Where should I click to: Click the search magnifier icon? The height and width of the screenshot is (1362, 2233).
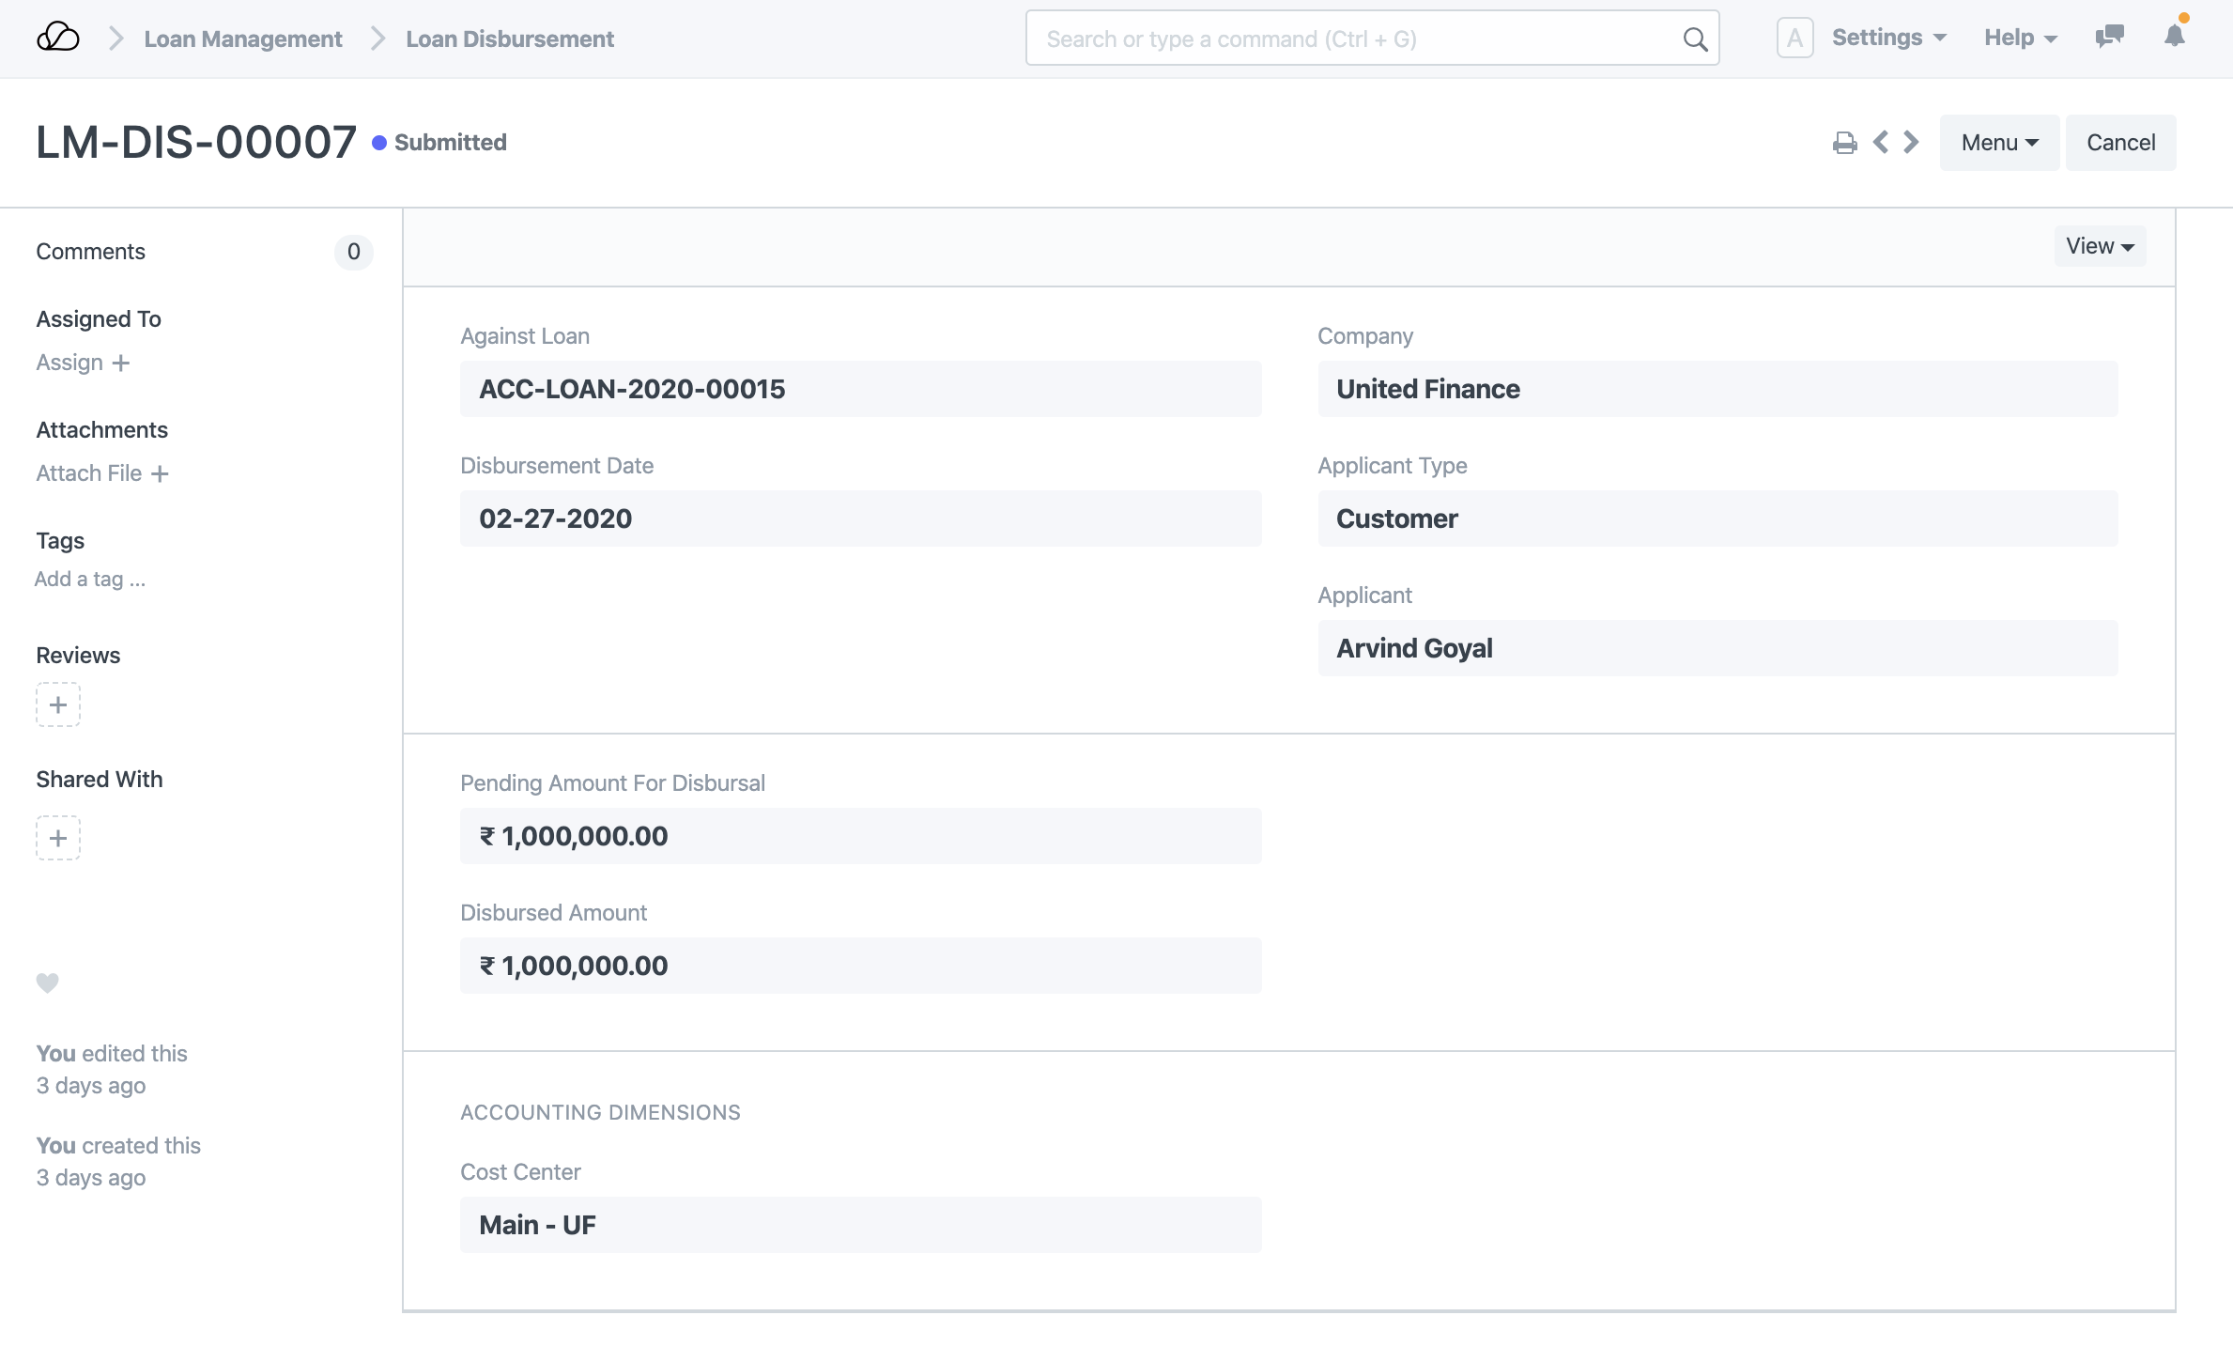coord(1695,39)
